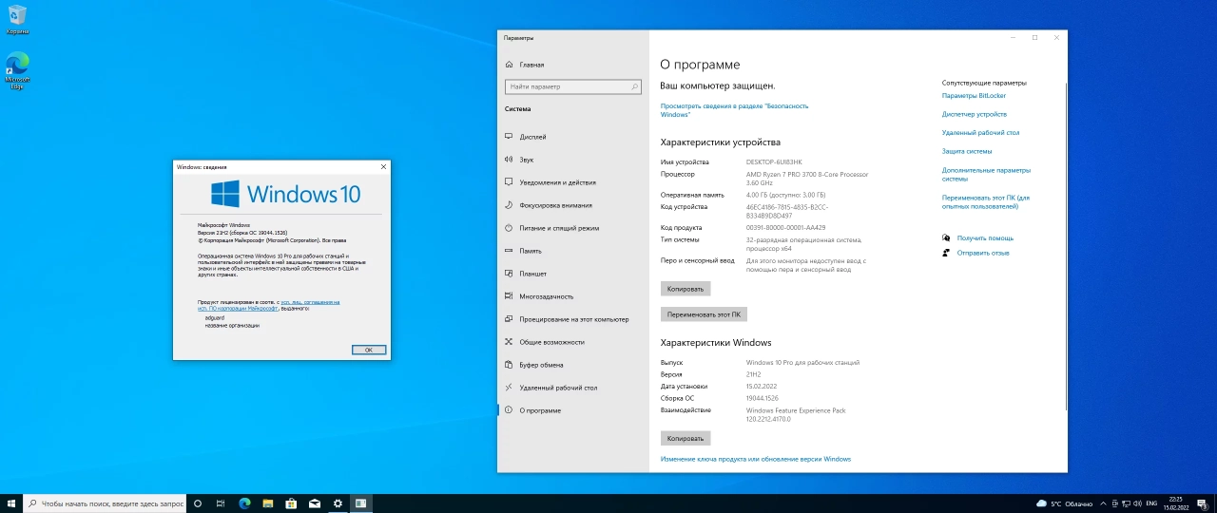
Task: Click the version value 21H2 in Settings
Action: [754, 374]
